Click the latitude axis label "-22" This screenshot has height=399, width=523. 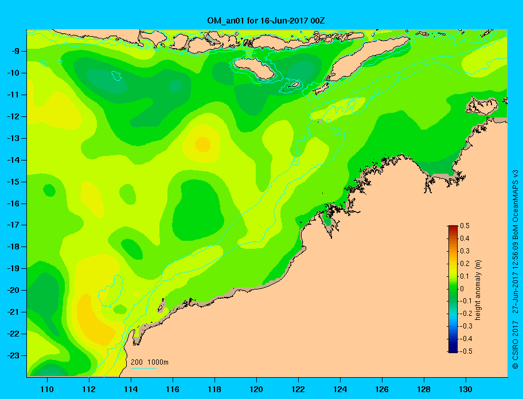point(13,334)
